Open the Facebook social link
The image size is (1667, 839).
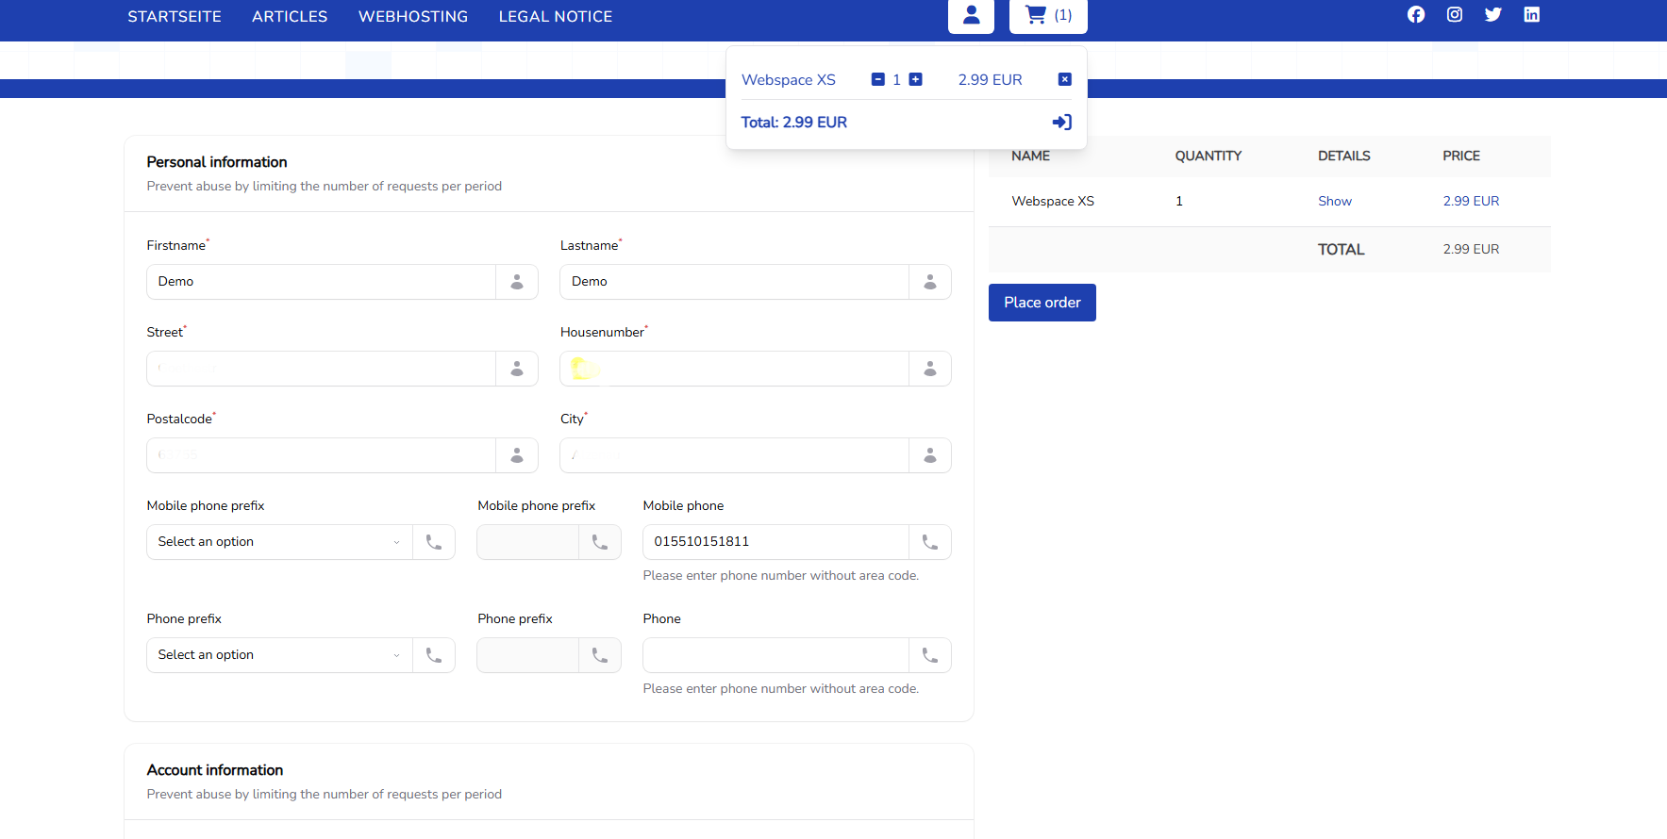tap(1415, 14)
